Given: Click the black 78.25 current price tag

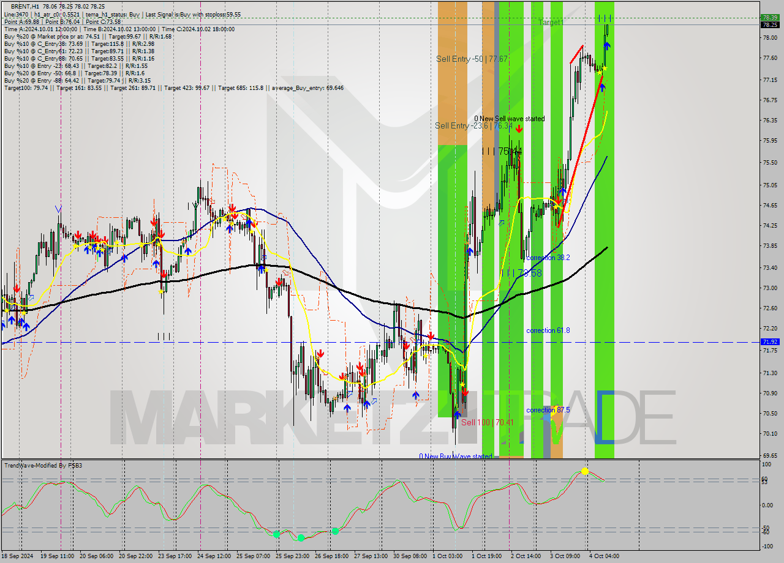Looking at the screenshot, I should [x=770, y=25].
